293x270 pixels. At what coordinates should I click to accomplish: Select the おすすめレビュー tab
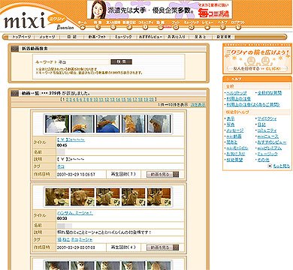pyautogui.click(x=150, y=37)
